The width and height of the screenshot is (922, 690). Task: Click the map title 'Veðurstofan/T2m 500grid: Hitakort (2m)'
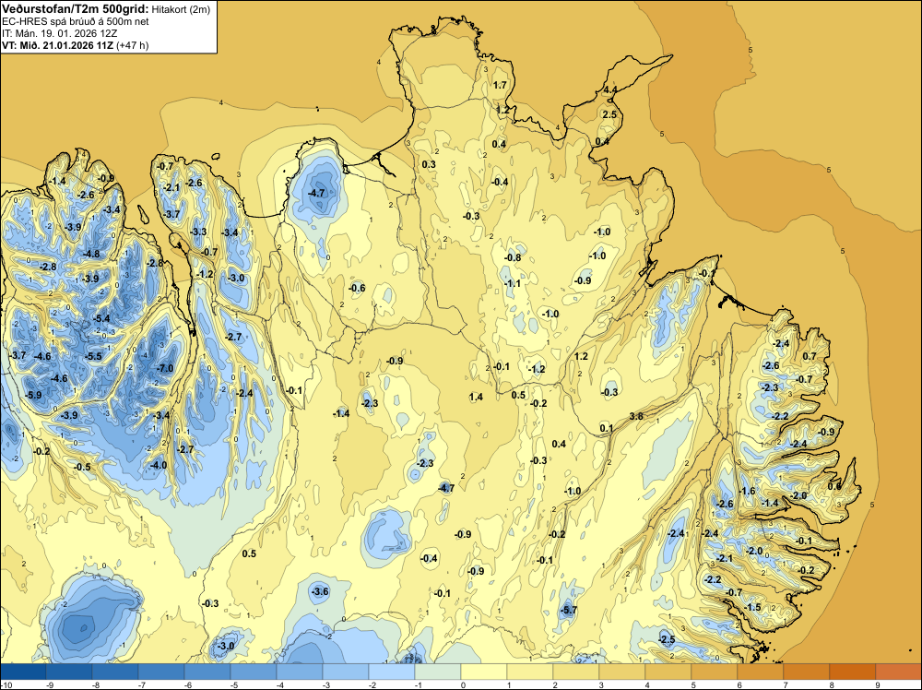pyautogui.click(x=106, y=9)
